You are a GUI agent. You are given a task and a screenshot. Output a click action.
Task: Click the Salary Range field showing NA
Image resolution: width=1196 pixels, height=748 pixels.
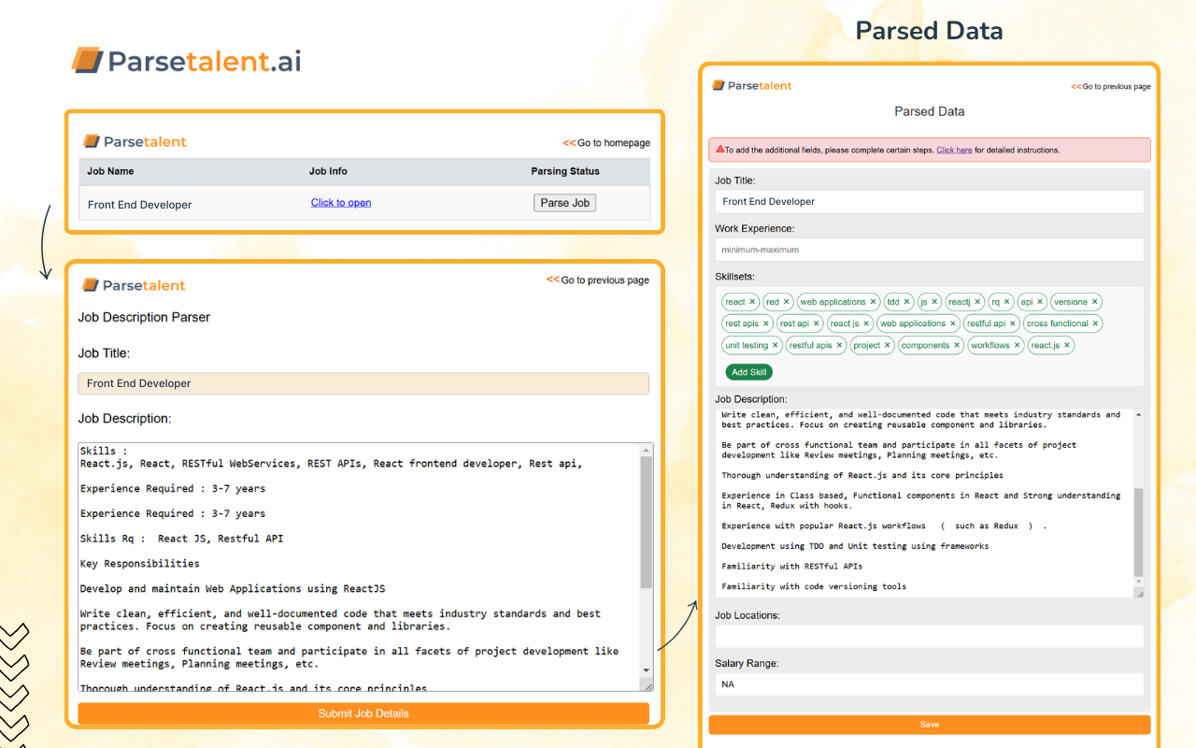930,684
